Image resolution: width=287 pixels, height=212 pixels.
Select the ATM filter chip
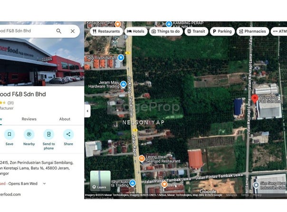pyautogui.click(x=279, y=31)
